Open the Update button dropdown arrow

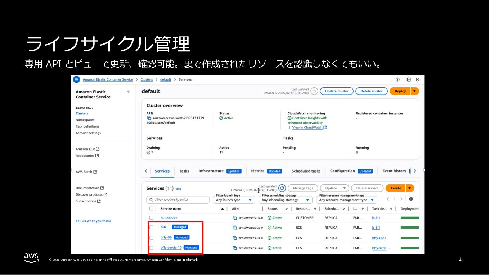[345, 188]
